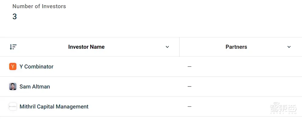Open the Y Combinator investor link
302x119 pixels.
point(37,67)
